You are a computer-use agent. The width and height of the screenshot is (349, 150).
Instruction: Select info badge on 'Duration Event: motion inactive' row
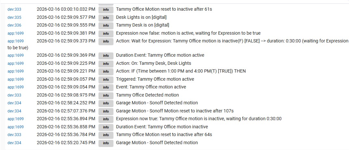click(106, 127)
